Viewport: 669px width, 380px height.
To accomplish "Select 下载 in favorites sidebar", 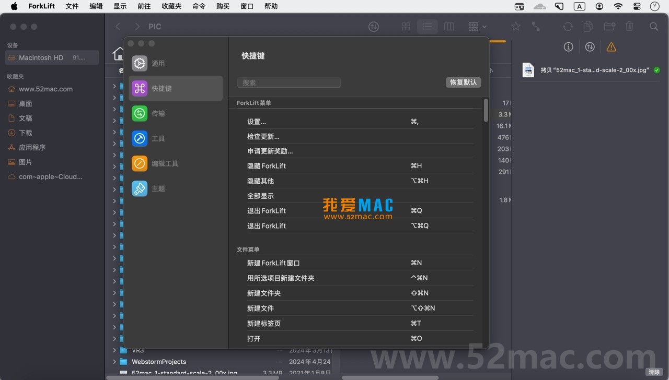I will (x=52, y=133).
